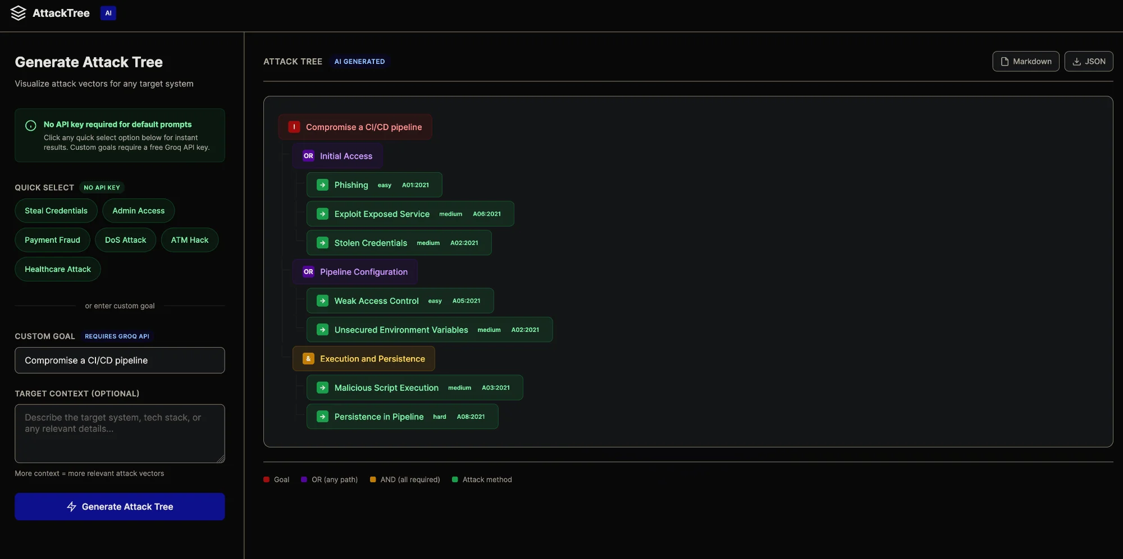Click the info icon in the API notice
Image resolution: width=1123 pixels, height=559 pixels.
coord(31,125)
